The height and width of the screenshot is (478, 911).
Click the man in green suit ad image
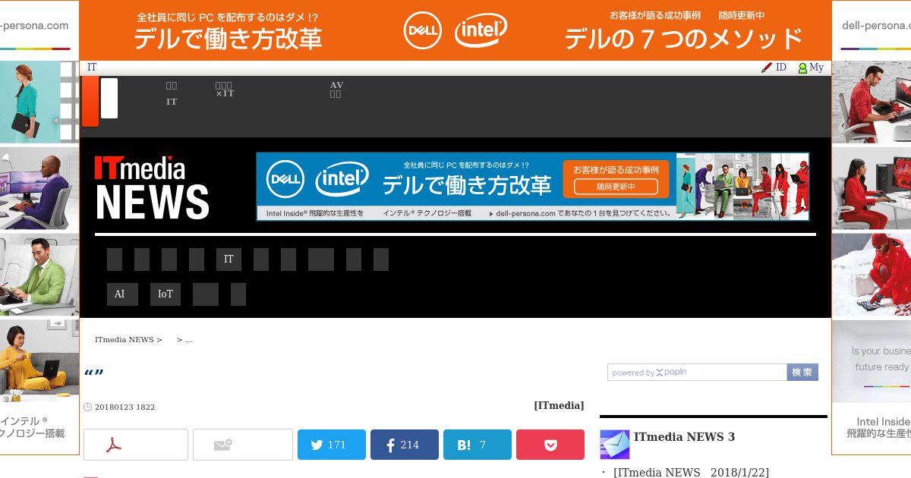39,275
